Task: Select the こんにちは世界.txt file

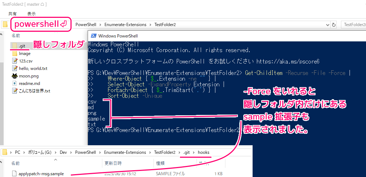Action: pos(34,91)
